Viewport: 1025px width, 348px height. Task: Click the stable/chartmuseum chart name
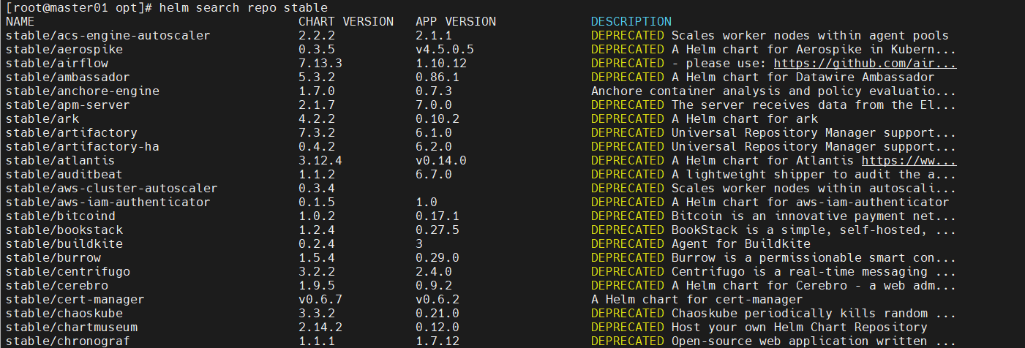click(71, 327)
